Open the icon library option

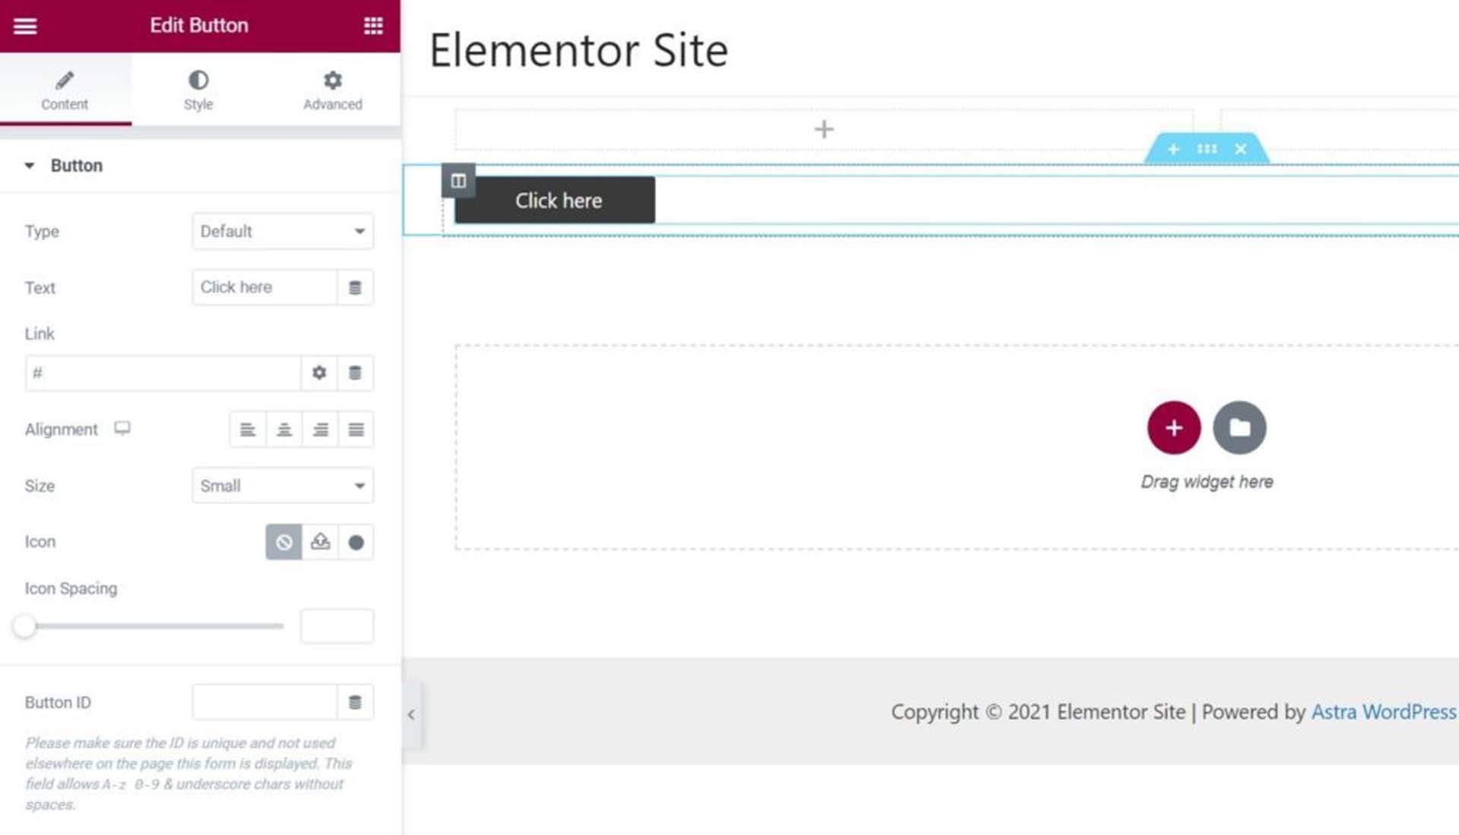(356, 542)
